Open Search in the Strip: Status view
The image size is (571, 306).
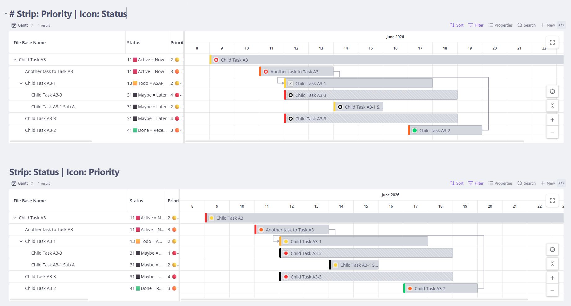[x=527, y=183]
